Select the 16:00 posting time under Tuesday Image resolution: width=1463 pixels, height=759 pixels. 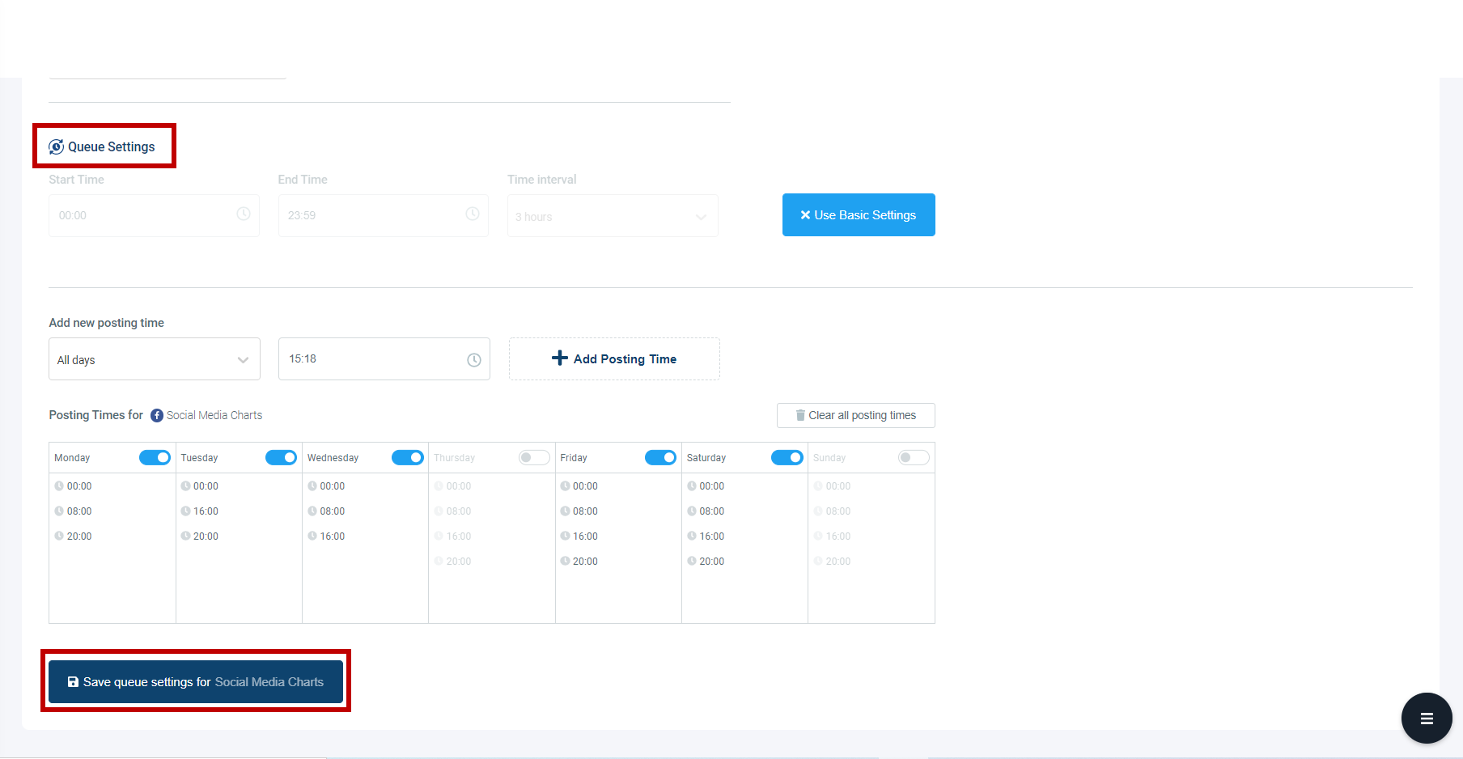coord(206,511)
